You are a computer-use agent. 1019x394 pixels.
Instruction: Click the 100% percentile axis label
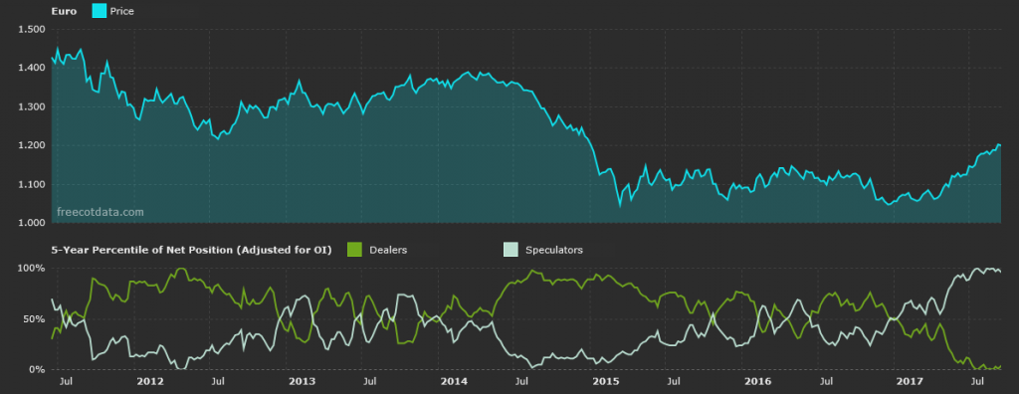pos(31,268)
